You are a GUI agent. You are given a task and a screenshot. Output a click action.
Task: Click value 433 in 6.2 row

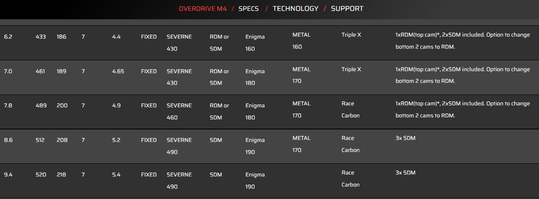41,37
